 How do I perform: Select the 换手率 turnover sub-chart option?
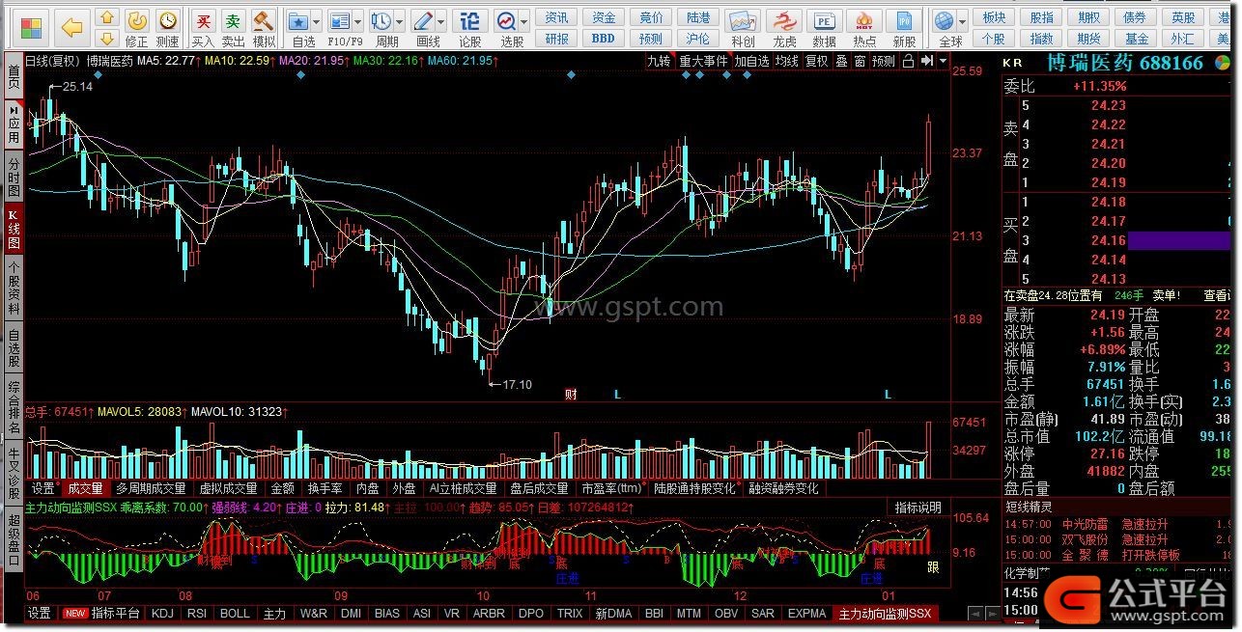325,488
